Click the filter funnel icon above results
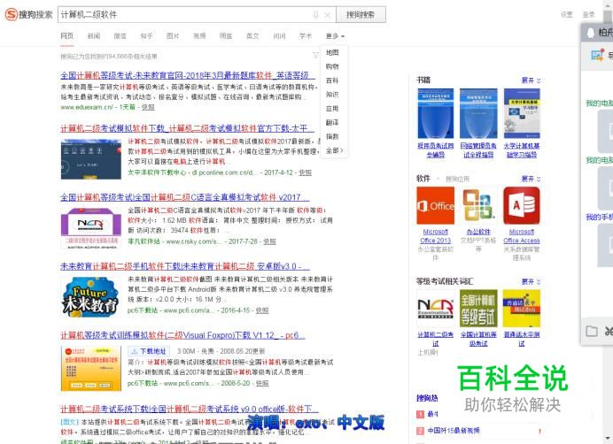 coord(315,56)
